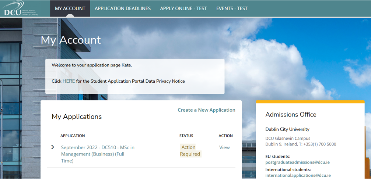This screenshot has height=179, width=371.
Task: Click the Dublin City University text
Action: coord(287,129)
